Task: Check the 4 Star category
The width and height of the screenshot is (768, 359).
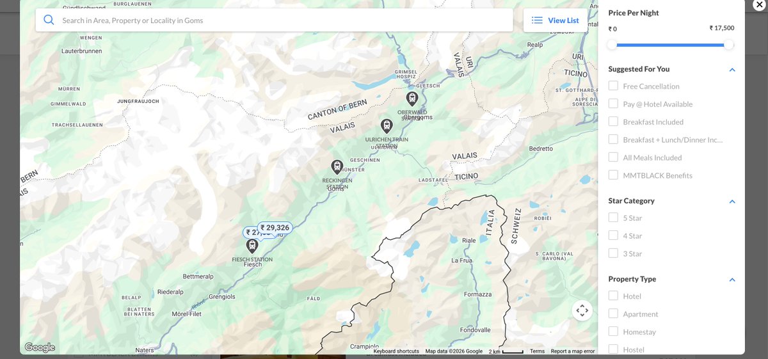Action: 613,235
